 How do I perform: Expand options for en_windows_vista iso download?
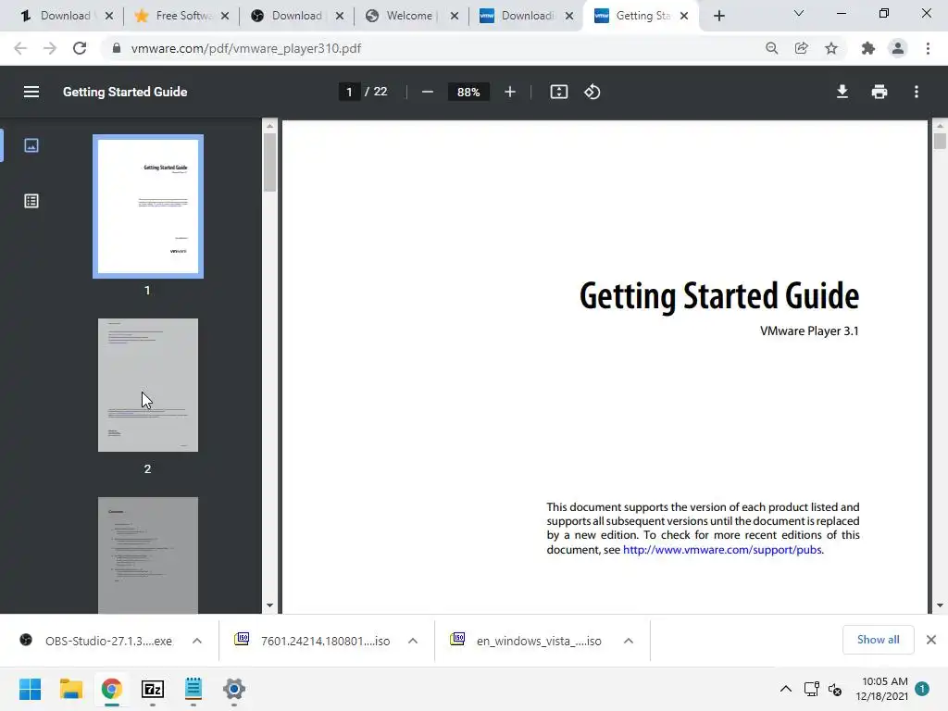pyautogui.click(x=629, y=641)
